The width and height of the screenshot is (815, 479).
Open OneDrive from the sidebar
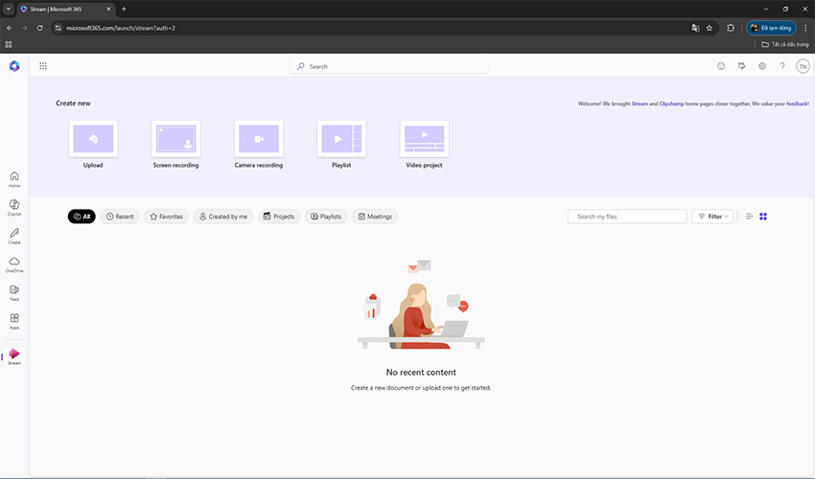tap(14, 264)
